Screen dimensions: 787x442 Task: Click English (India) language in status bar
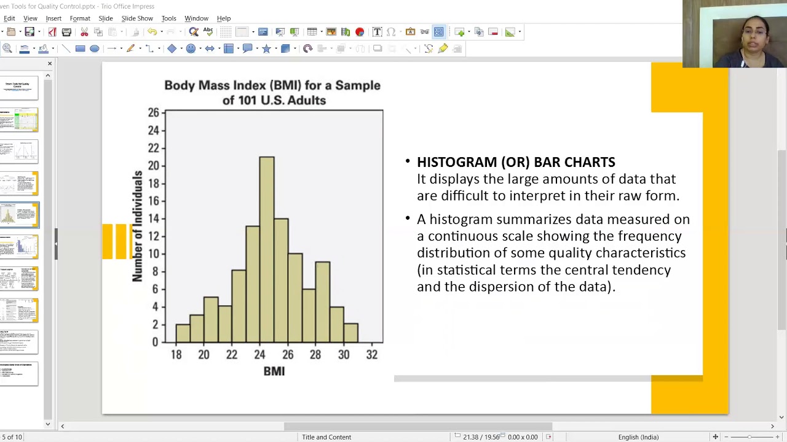coord(638,437)
